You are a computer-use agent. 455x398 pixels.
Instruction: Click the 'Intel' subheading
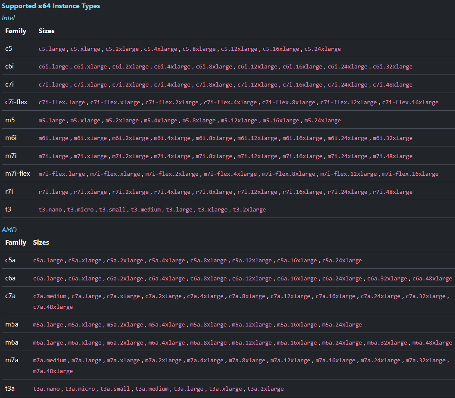point(8,18)
